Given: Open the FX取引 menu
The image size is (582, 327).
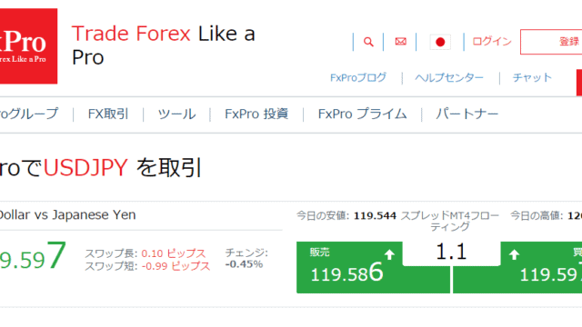Looking at the screenshot, I should (108, 114).
